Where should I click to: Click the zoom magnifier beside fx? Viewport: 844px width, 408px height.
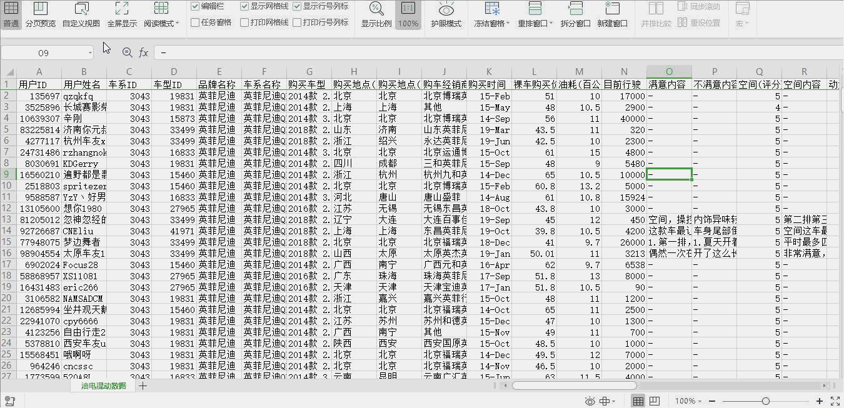click(128, 52)
